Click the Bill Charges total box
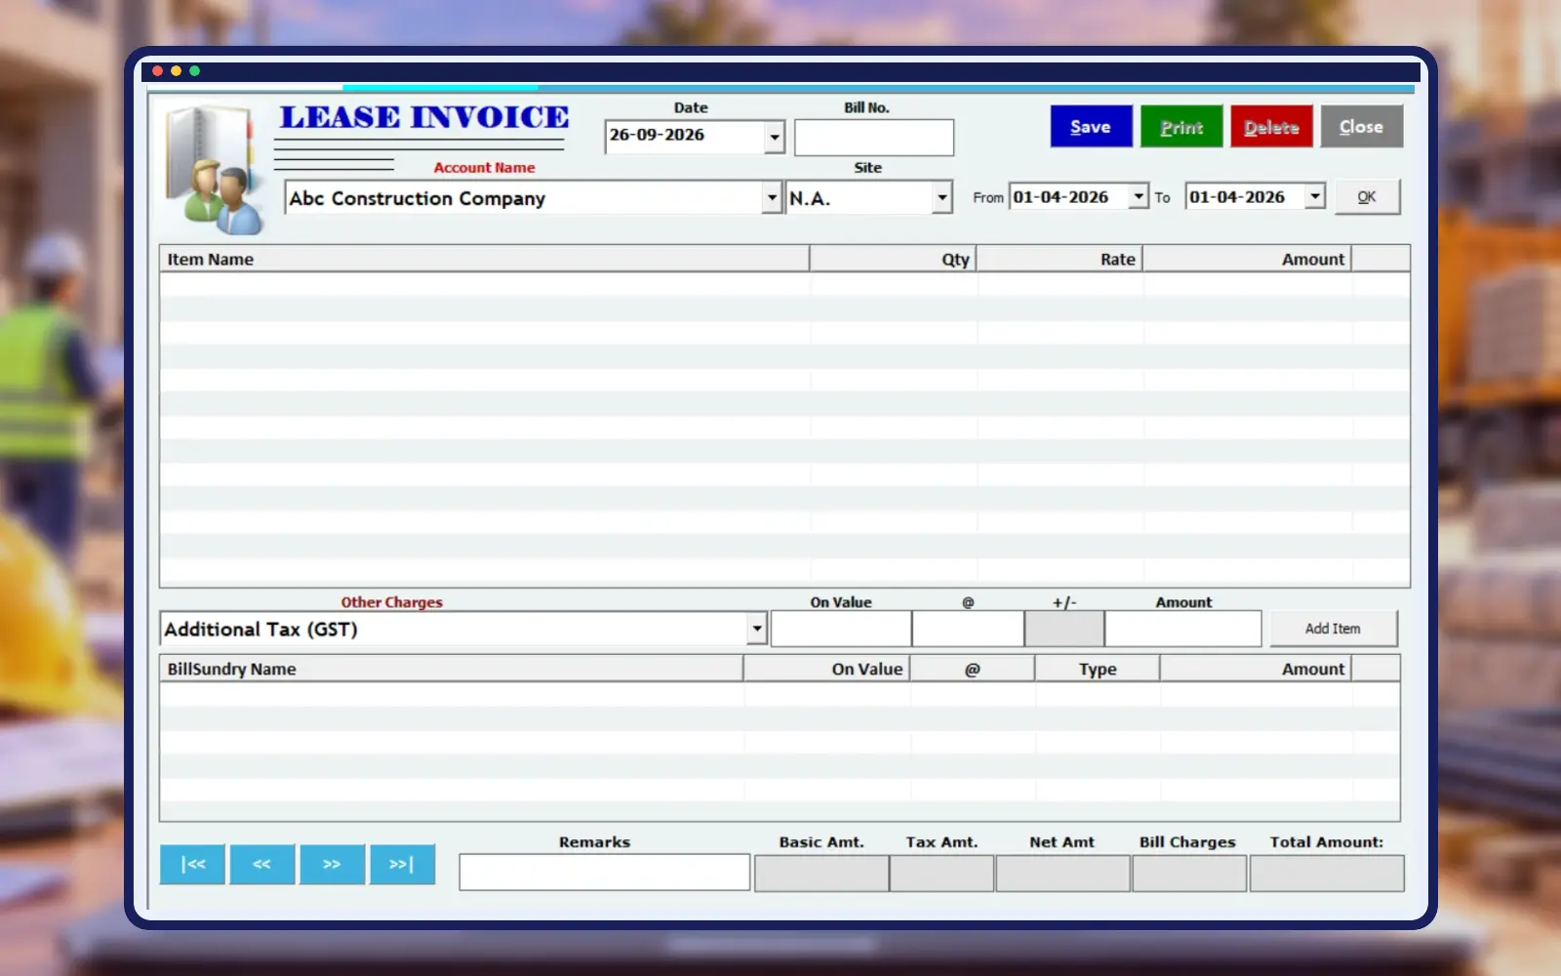The image size is (1561, 976). click(x=1189, y=874)
